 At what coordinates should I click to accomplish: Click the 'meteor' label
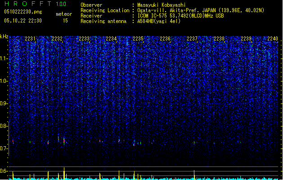point(64,14)
